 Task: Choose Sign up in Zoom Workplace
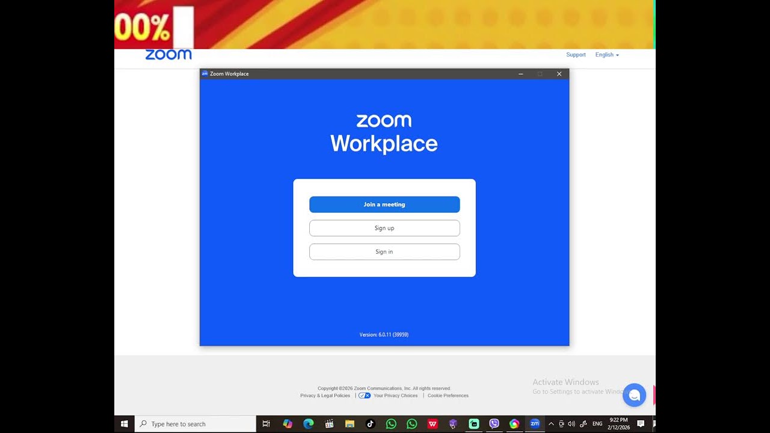pyautogui.click(x=384, y=228)
